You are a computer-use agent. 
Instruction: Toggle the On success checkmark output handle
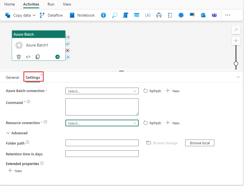click(67, 44)
